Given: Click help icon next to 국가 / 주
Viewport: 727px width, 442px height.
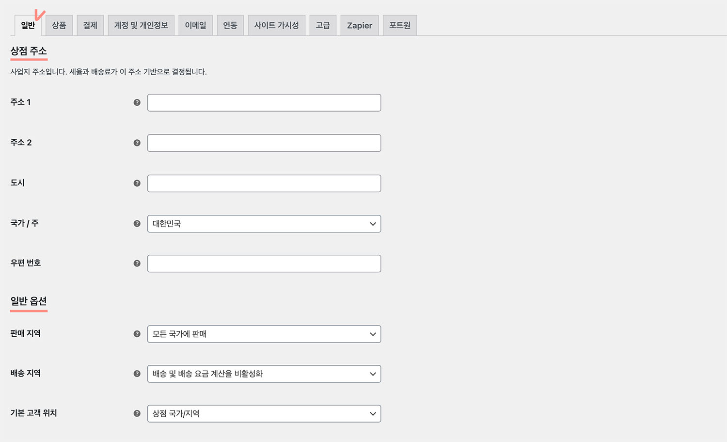Looking at the screenshot, I should point(137,224).
